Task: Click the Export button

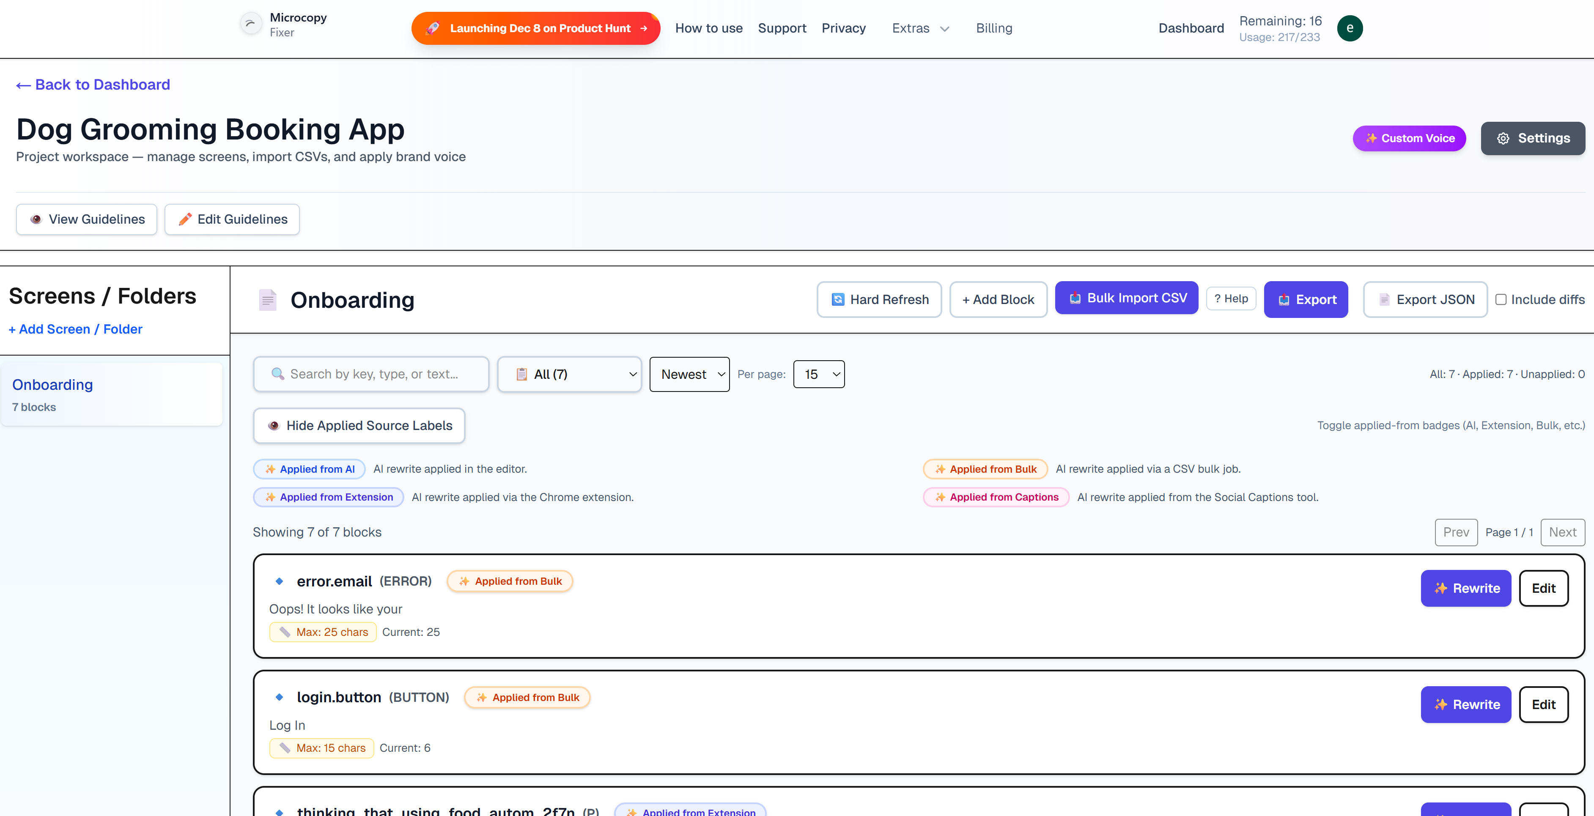Action: (1306, 299)
